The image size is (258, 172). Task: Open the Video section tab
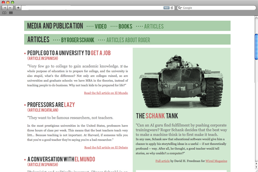pos(101,26)
